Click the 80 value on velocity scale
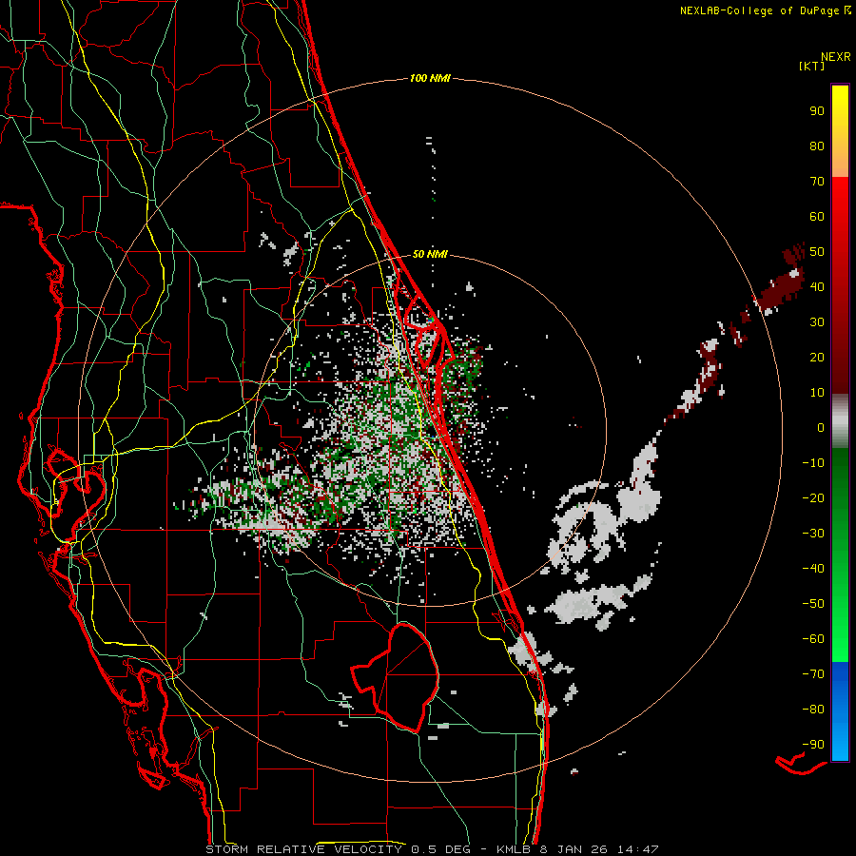Viewport: 856px width, 856px height. point(817,146)
